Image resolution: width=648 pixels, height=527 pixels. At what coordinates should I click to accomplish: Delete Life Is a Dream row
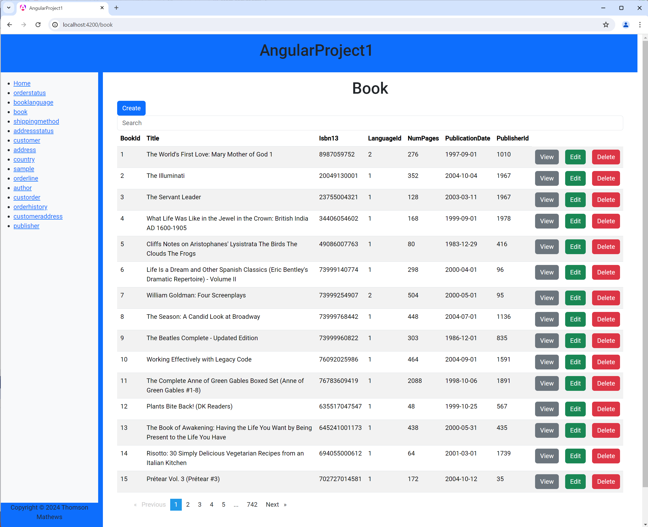(606, 272)
